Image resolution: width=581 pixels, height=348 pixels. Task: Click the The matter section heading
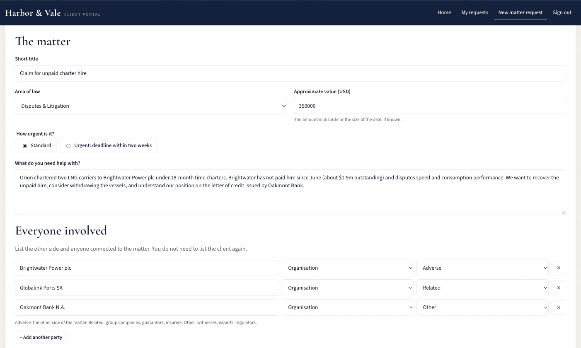click(x=43, y=41)
